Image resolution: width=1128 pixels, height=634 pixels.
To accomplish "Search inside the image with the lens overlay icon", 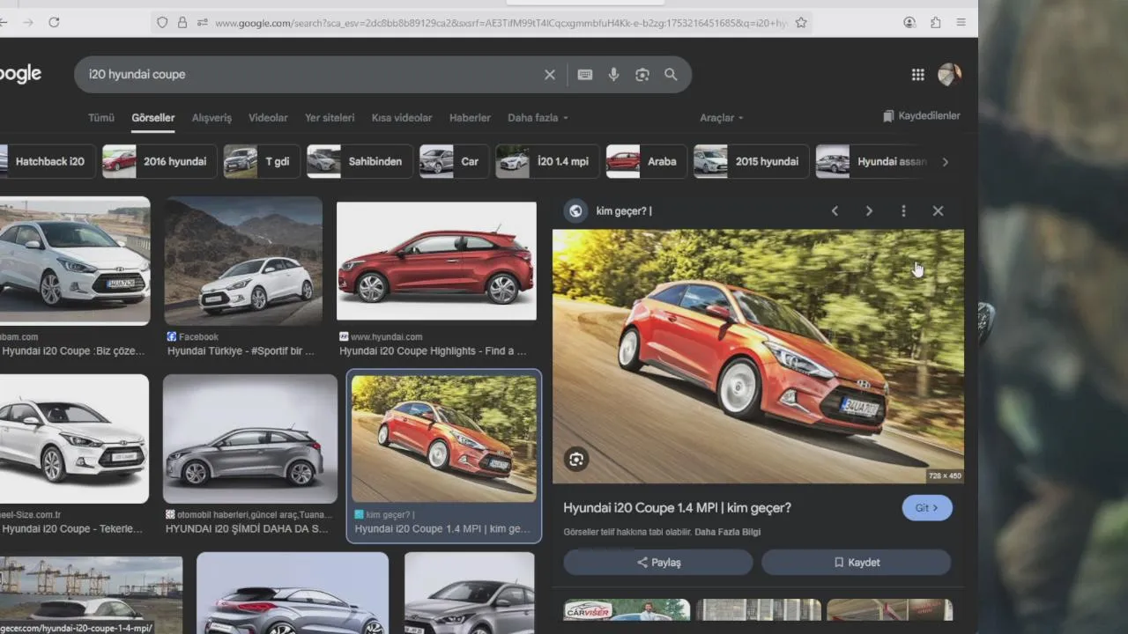I will pyautogui.click(x=576, y=459).
